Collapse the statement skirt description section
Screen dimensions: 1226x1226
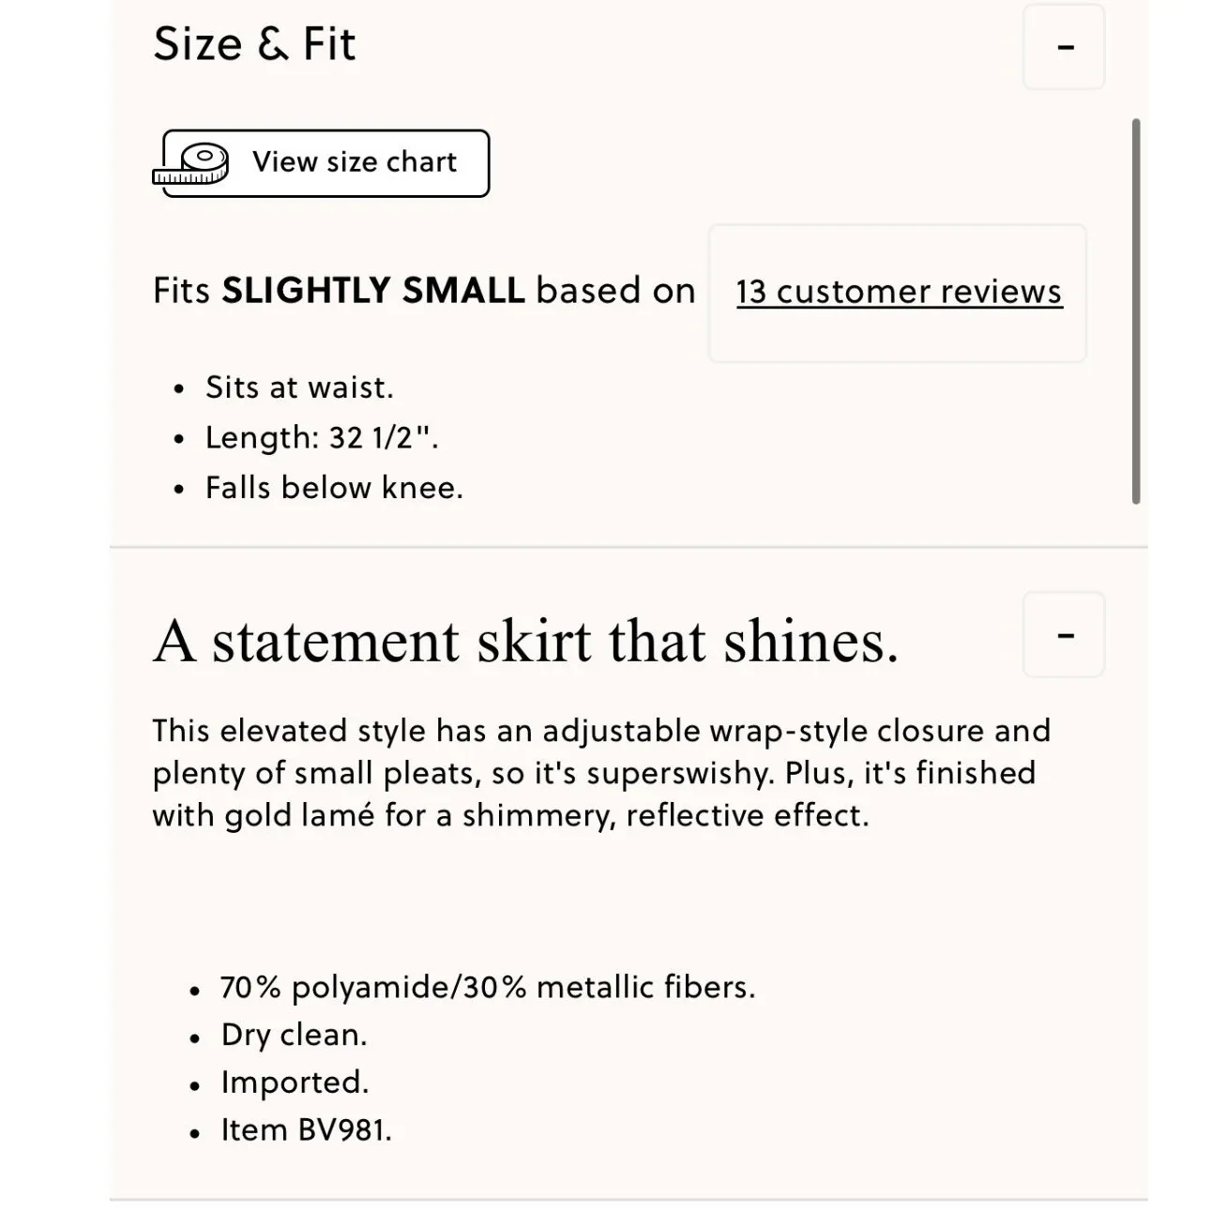point(1064,635)
